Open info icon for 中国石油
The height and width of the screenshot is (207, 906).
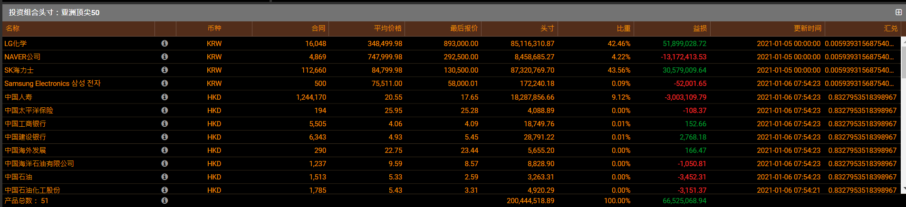[x=164, y=177]
